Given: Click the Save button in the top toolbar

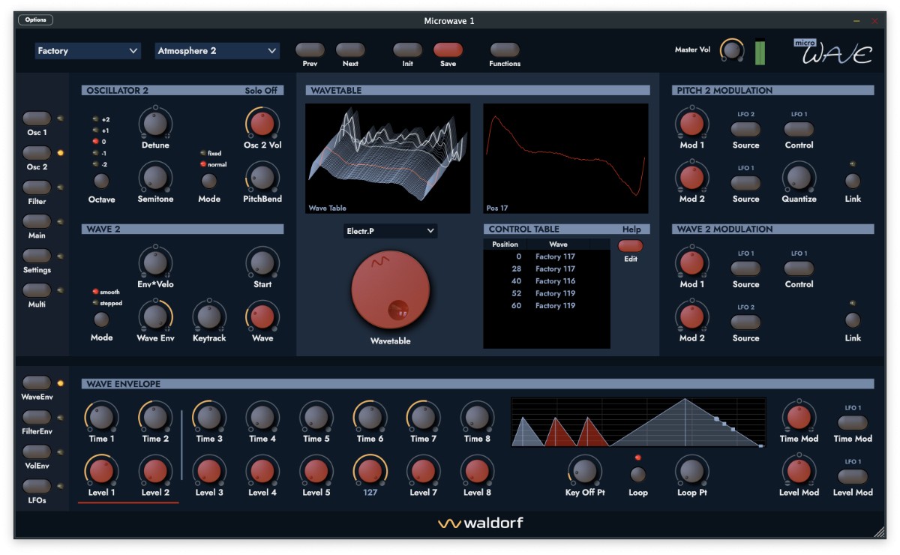Looking at the screenshot, I should (x=448, y=49).
